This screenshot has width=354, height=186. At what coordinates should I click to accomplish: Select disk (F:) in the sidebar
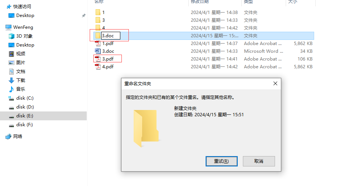click(x=21, y=125)
